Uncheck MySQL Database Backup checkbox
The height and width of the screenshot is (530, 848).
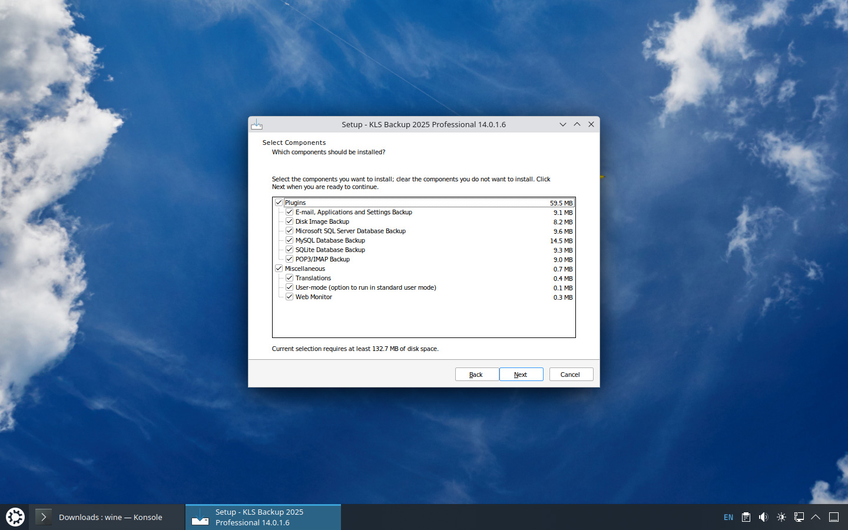[290, 240]
